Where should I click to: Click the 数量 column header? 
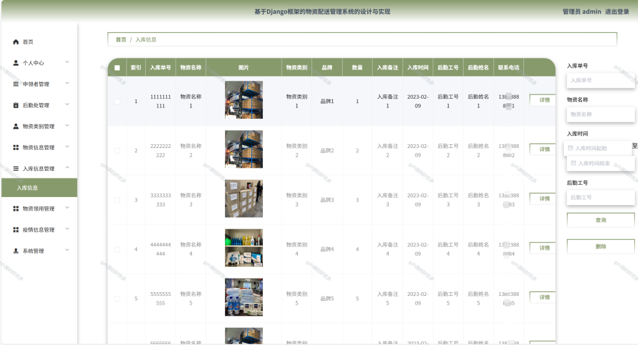coord(357,68)
